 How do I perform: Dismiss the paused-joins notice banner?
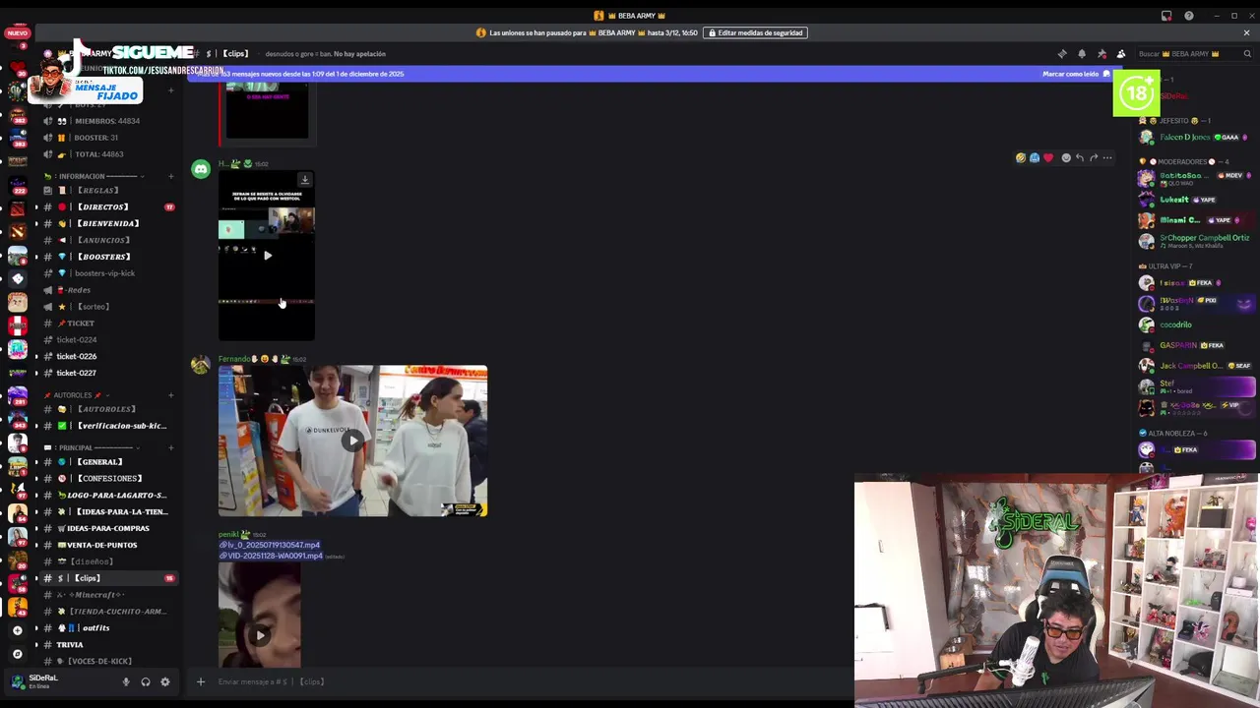pyautogui.click(x=1246, y=32)
